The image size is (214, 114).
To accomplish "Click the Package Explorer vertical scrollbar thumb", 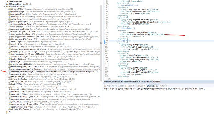I will [101, 43].
